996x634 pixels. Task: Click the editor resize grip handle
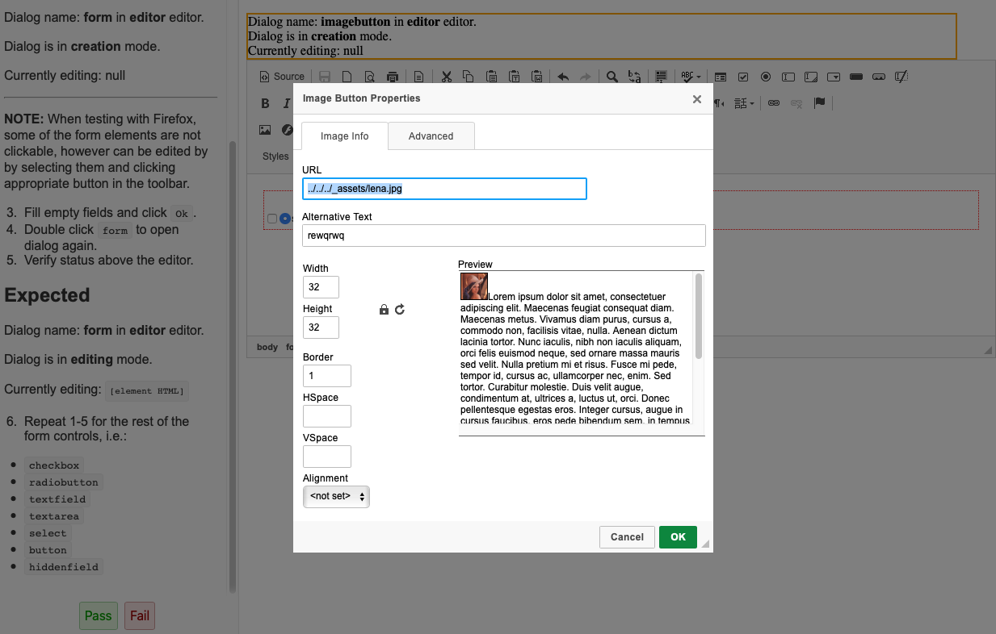pos(987,349)
